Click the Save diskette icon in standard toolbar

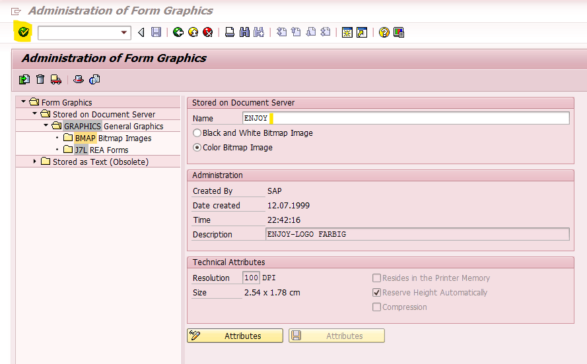click(x=156, y=32)
